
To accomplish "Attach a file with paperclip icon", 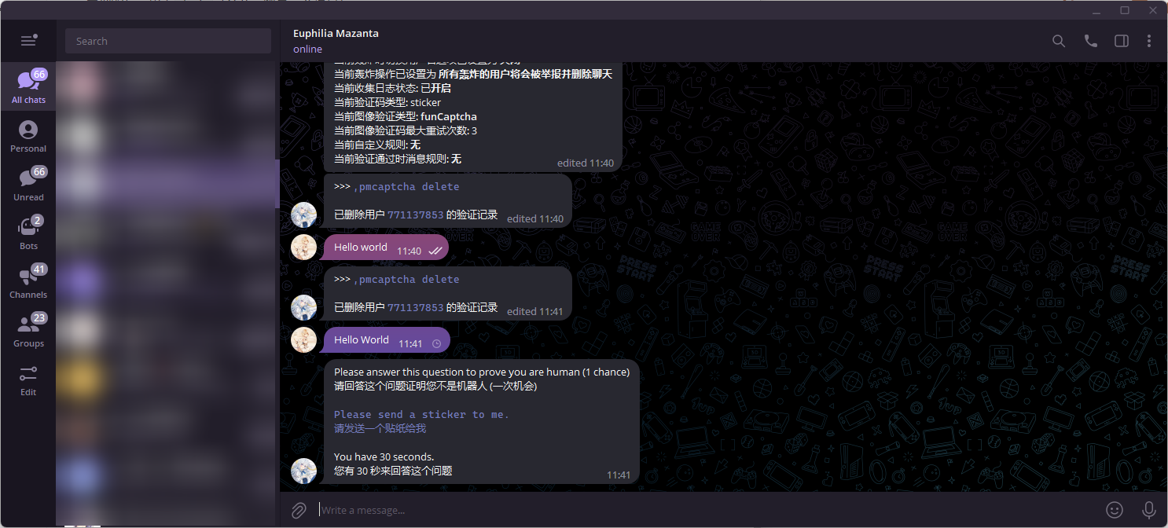I will pyautogui.click(x=299, y=510).
